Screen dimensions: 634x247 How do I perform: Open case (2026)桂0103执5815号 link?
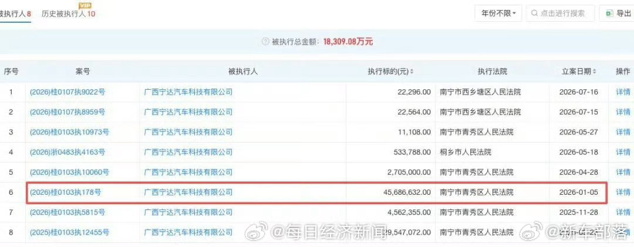(67, 212)
